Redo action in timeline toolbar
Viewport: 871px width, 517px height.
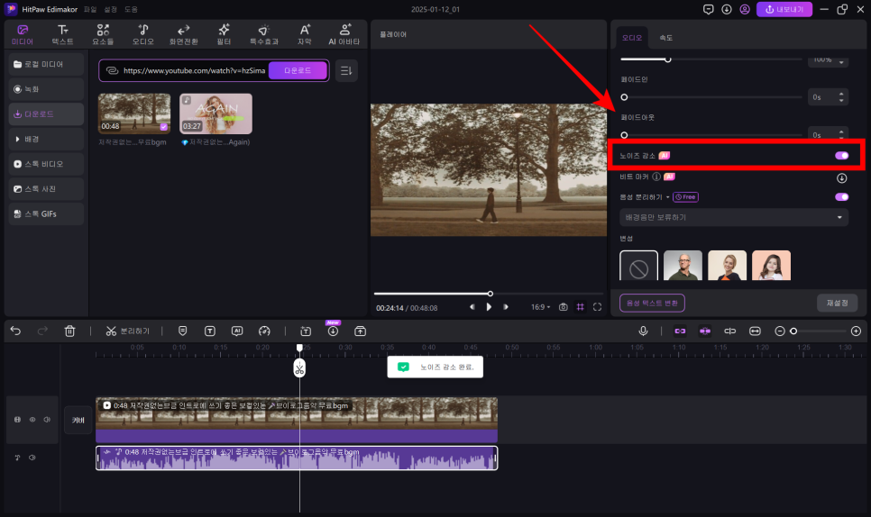click(42, 331)
